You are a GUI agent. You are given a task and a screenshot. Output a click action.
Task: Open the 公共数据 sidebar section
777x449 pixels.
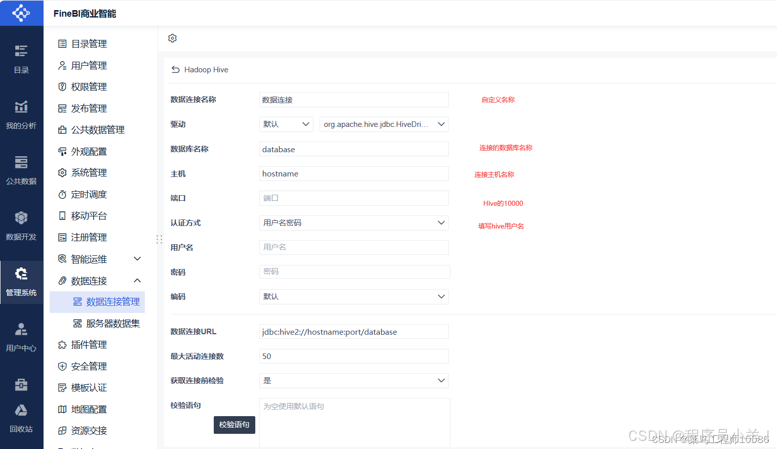21,170
